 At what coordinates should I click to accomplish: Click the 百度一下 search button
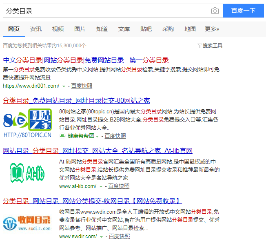coord(243,11)
